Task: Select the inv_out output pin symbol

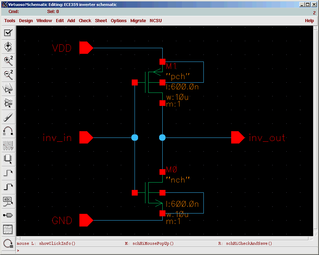Action: [x=238, y=138]
